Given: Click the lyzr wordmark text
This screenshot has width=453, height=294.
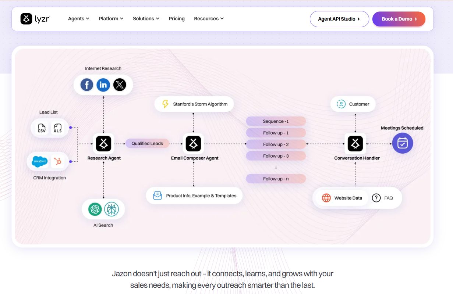Looking at the screenshot, I should point(42,18).
